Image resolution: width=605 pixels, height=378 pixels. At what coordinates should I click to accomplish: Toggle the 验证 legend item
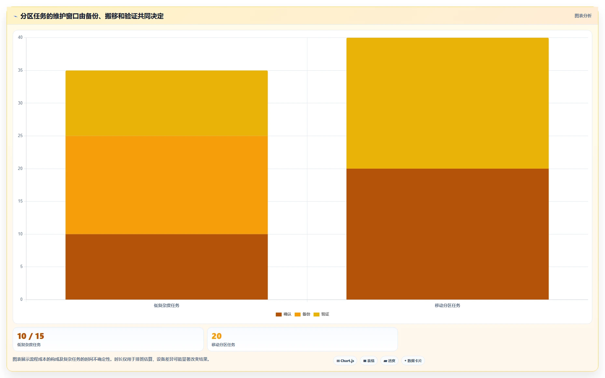[x=321, y=314]
